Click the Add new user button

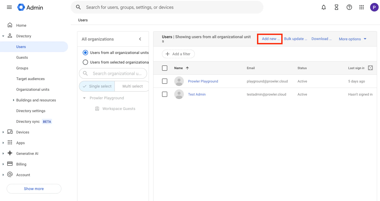click(270, 39)
